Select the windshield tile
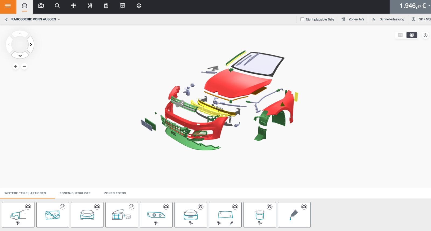431x231 pixels. [225, 215]
